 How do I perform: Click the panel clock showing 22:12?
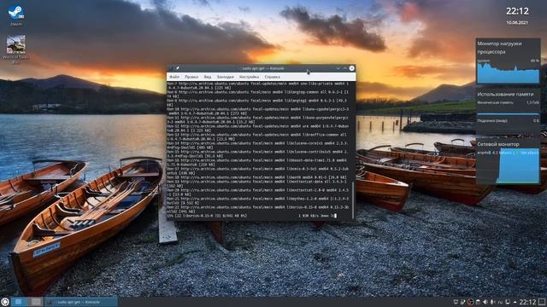pos(527,302)
